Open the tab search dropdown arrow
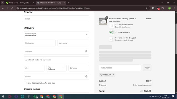 pyautogui.click(x=2, y=3)
